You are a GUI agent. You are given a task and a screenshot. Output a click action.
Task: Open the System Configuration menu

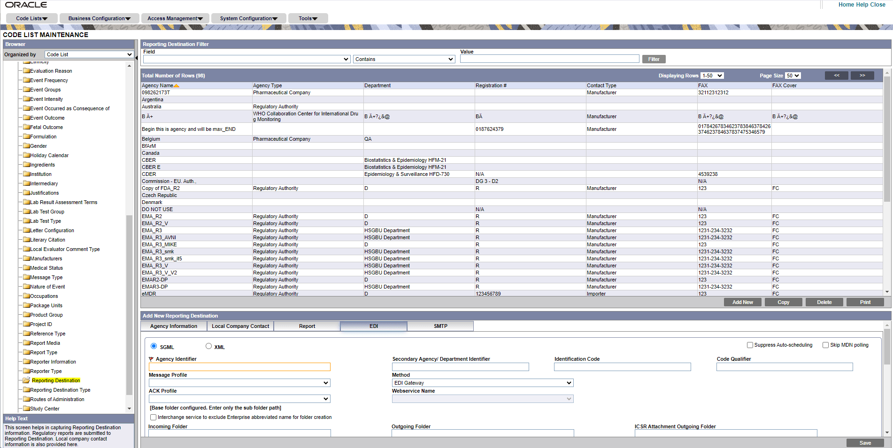249,18
